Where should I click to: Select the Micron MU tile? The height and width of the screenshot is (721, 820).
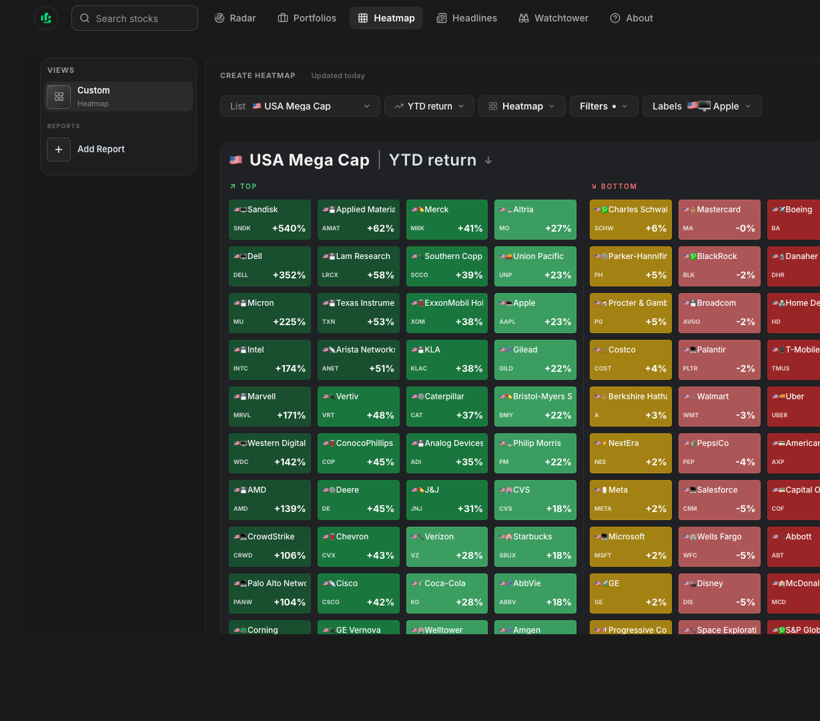[270, 312]
